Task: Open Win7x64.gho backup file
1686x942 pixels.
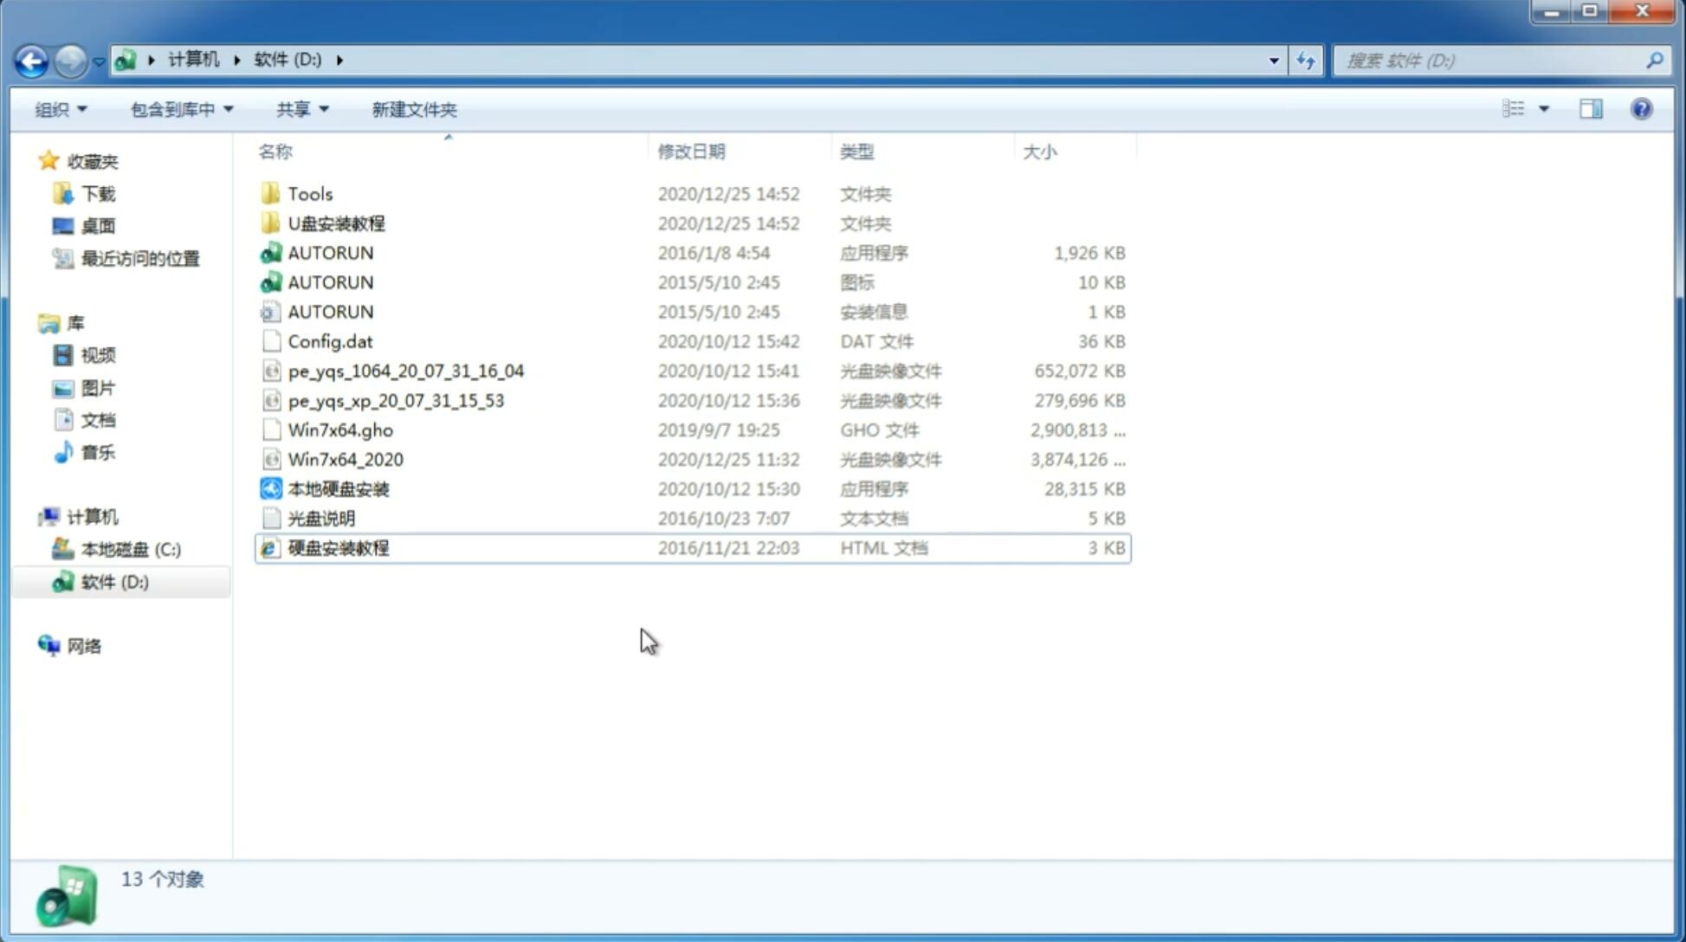Action: (x=340, y=429)
